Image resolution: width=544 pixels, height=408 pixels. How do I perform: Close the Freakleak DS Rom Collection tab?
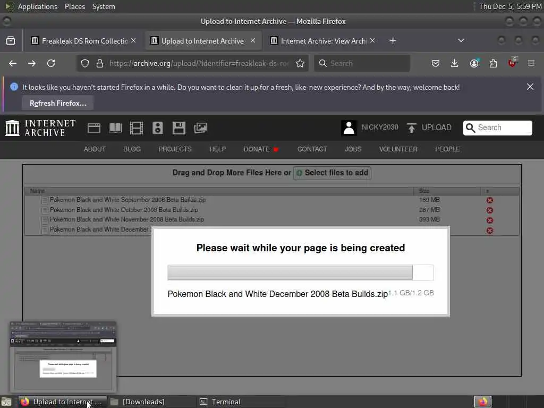133,40
